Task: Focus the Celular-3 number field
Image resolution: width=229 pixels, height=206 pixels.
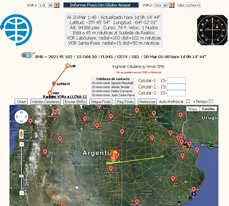Action: click(176, 93)
